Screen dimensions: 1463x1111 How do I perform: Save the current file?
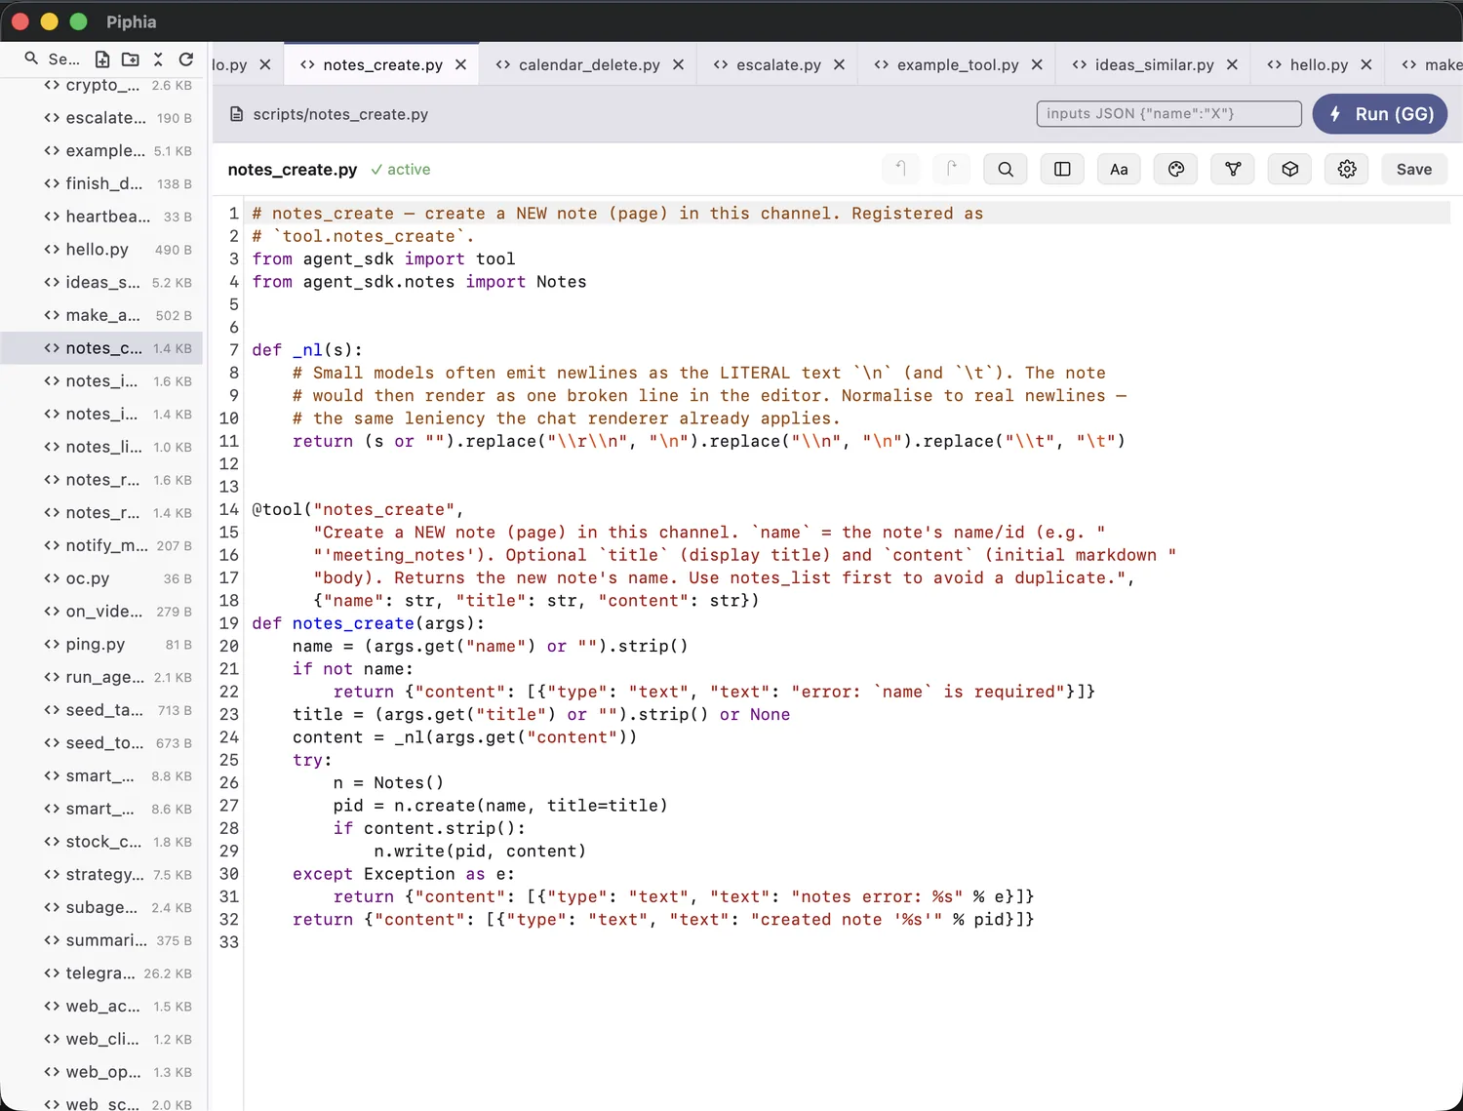1414,169
